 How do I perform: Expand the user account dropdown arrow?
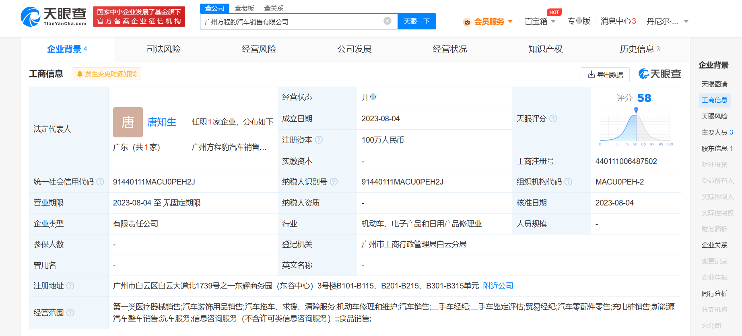[x=686, y=21]
